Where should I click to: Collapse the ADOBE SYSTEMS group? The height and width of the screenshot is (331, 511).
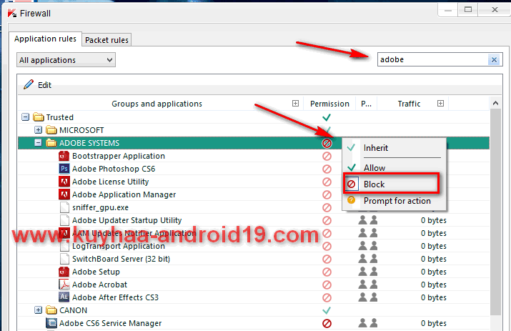coord(38,143)
